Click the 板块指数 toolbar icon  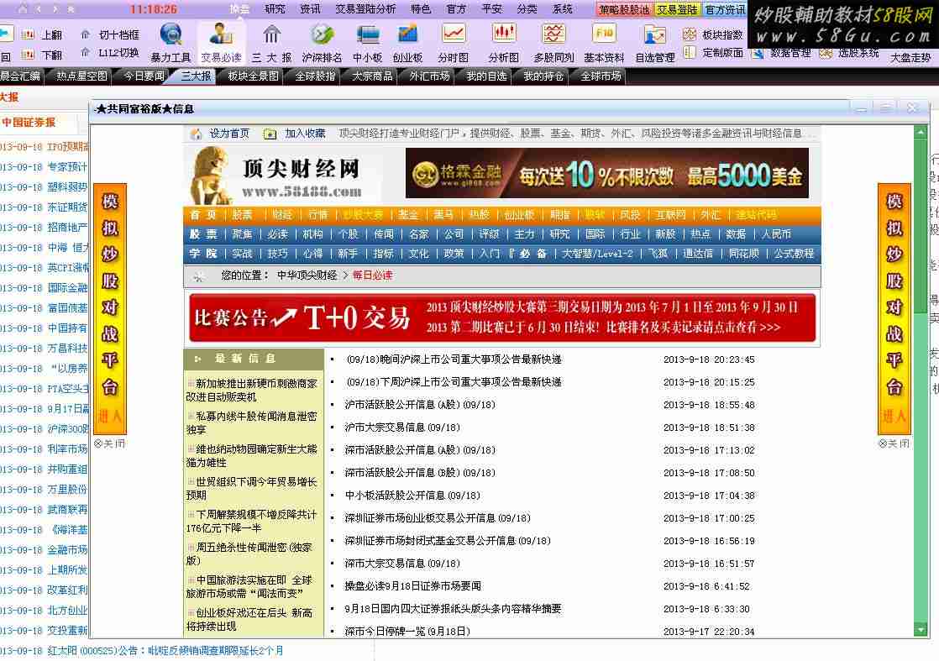[690, 34]
